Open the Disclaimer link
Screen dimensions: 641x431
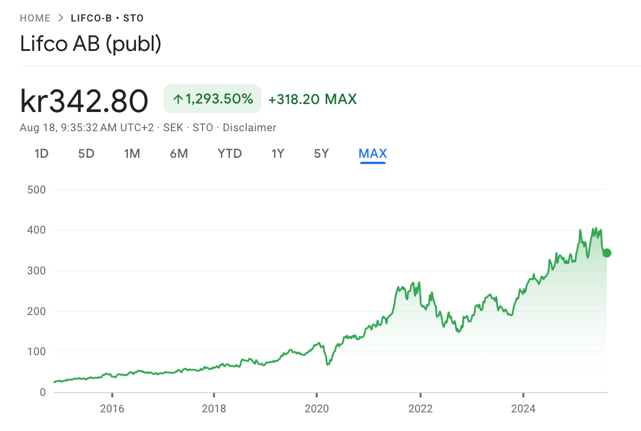click(x=249, y=127)
